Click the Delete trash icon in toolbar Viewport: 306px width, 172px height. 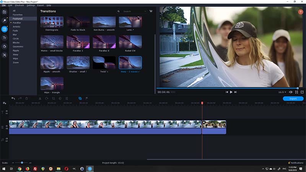[26, 99]
